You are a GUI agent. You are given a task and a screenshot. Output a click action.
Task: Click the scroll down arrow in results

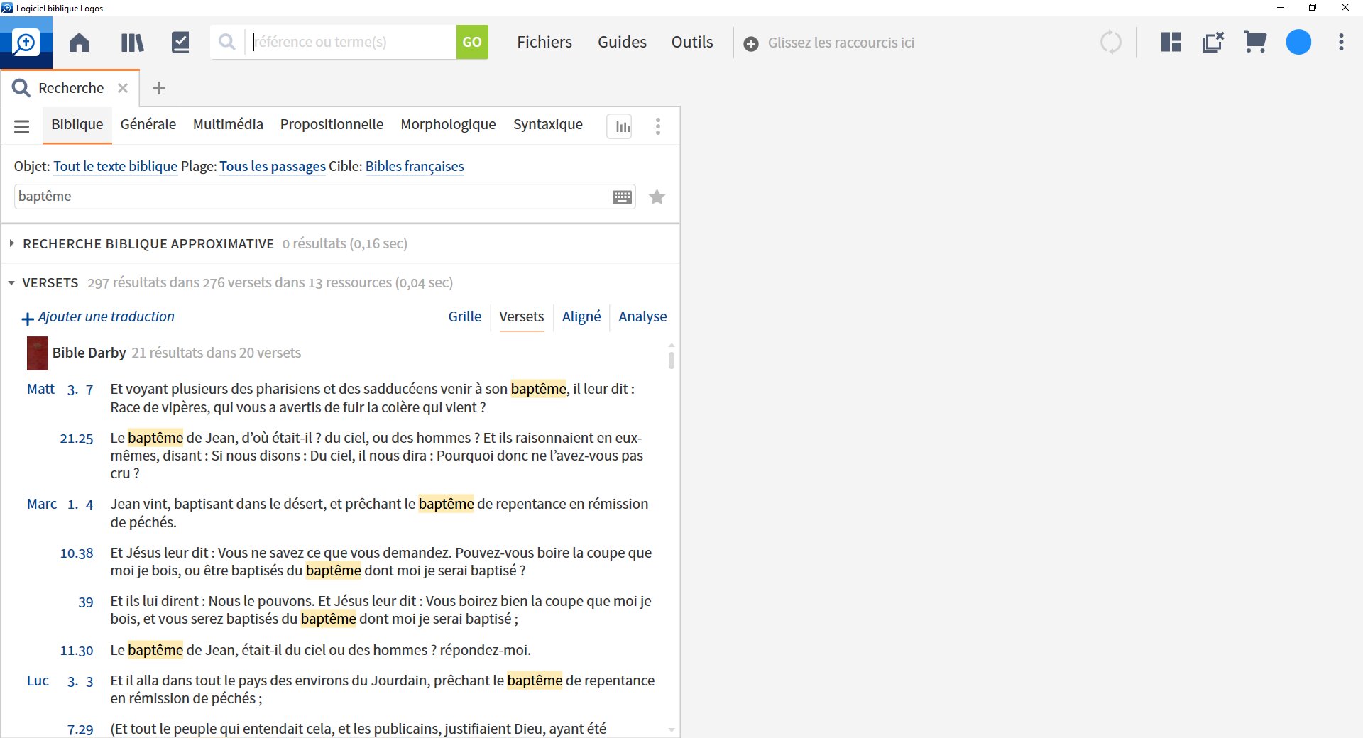point(671,729)
